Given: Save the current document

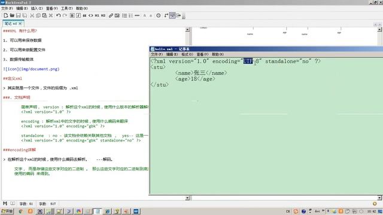Looking at the screenshot, I should tap(19, 16).
